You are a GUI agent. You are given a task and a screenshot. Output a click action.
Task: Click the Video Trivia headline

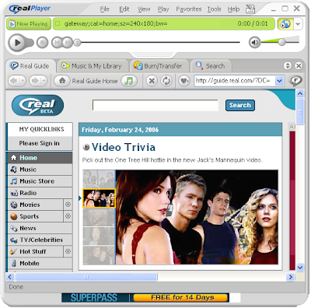124,147
